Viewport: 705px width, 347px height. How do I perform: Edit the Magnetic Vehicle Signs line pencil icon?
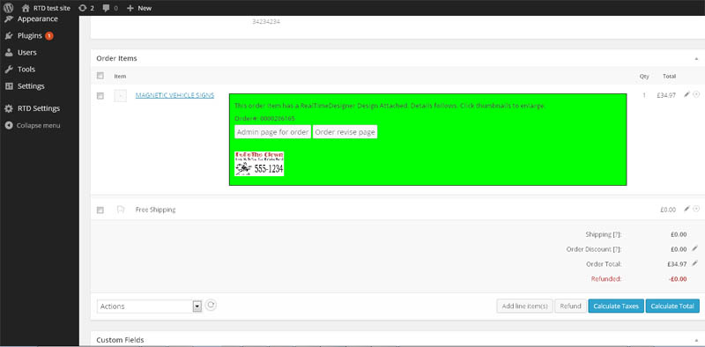[686, 94]
